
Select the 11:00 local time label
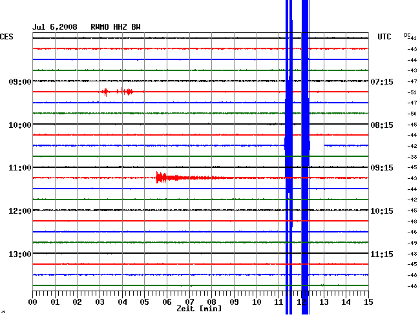pyautogui.click(x=20, y=168)
